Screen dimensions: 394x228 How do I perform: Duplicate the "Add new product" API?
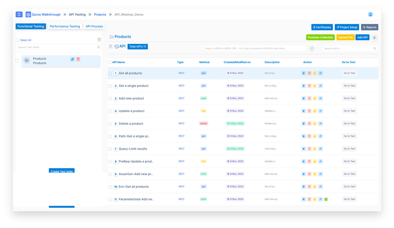315,98
